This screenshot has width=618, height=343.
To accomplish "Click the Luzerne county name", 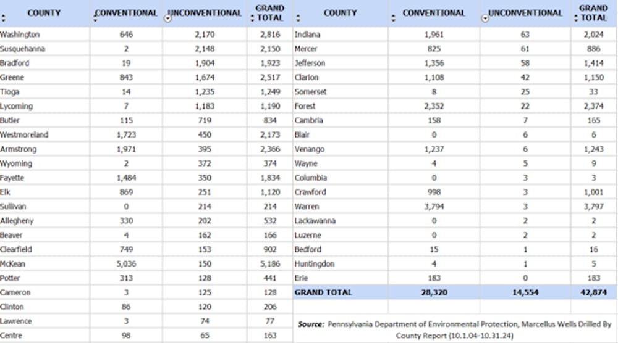I will click(308, 235).
